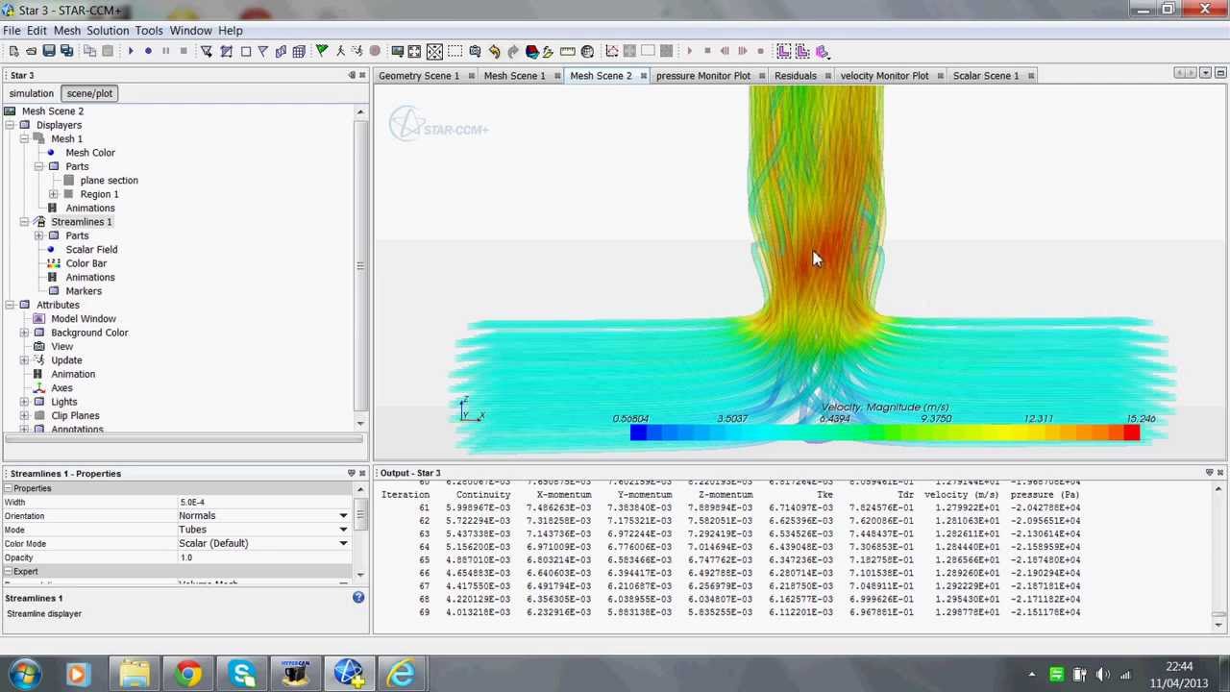
Task: Open Google Chrome from the taskbar
Action: [x=188, y=674]
